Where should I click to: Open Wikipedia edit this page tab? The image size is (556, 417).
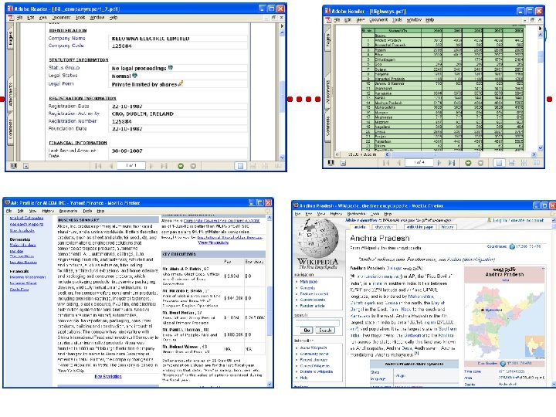[x=420, y=227]
